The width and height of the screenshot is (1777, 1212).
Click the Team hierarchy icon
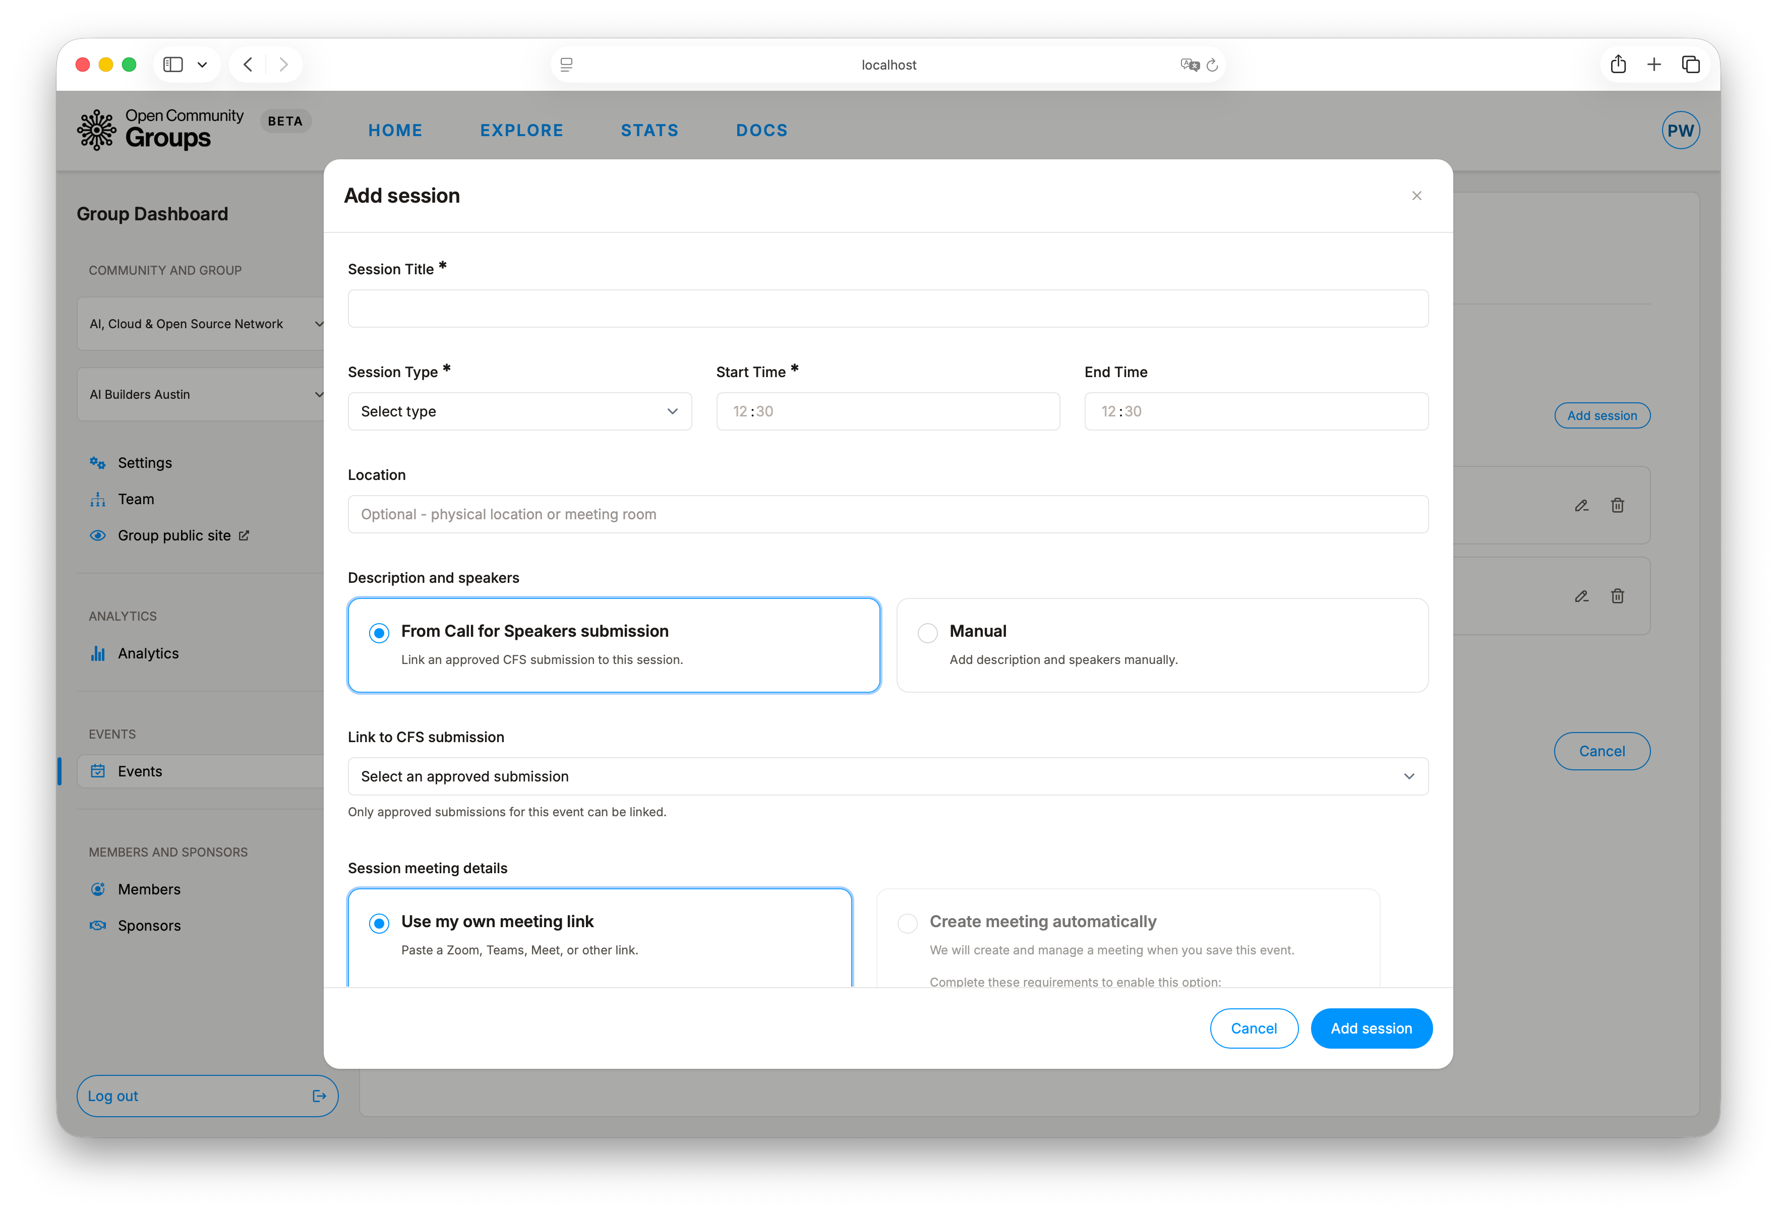click(97, 499)
